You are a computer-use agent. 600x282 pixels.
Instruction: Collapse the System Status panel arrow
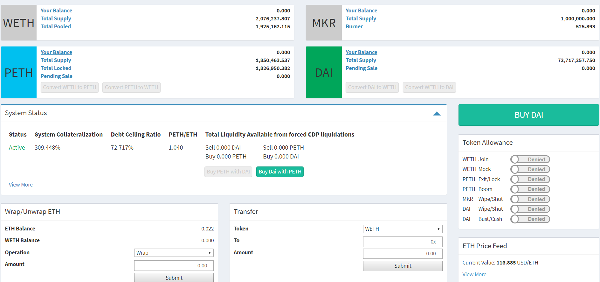(437, 114)
